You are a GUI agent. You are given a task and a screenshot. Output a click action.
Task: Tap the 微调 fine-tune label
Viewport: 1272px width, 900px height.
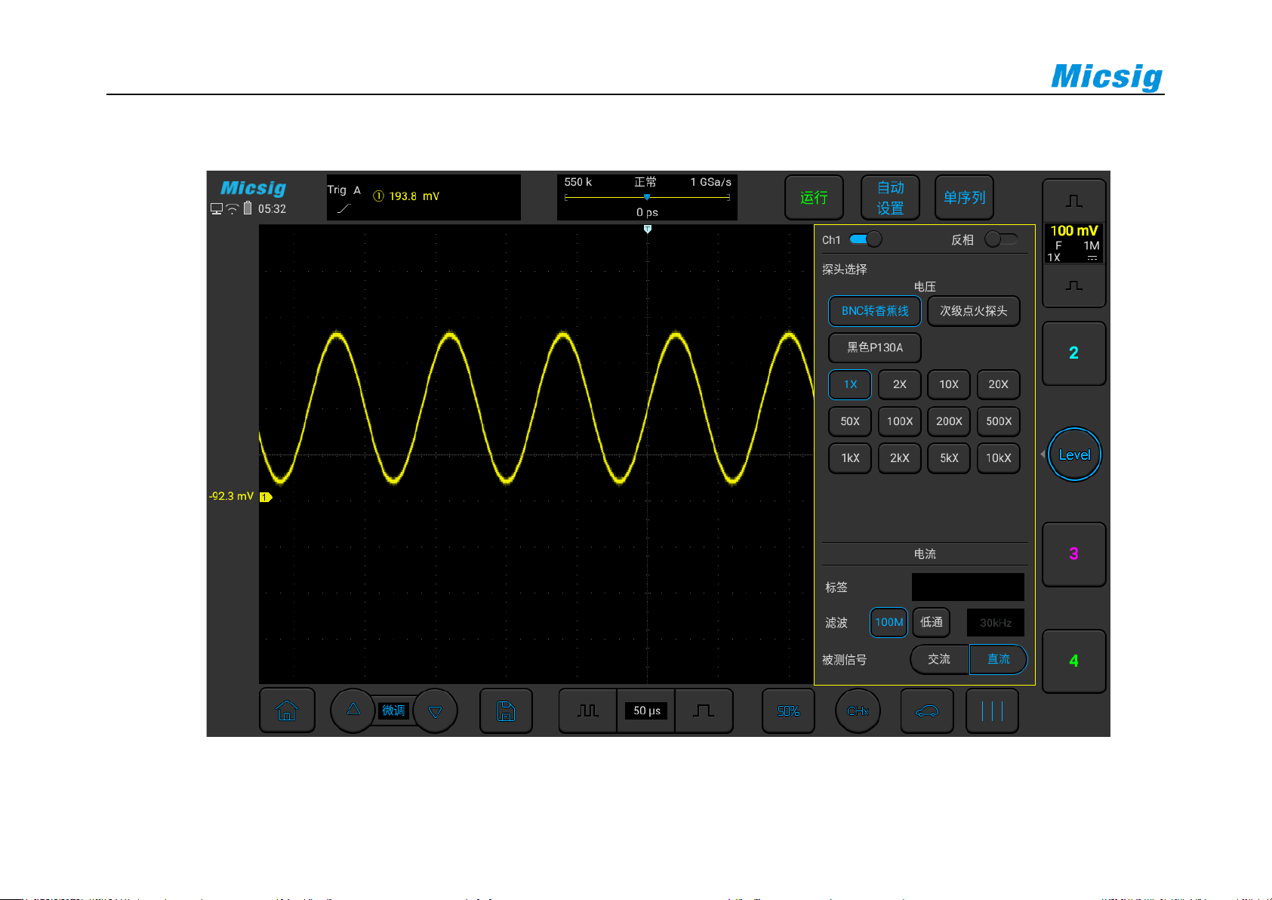click(x=393, y=710)
